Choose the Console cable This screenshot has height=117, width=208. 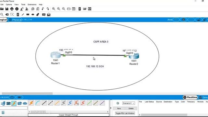38,103
